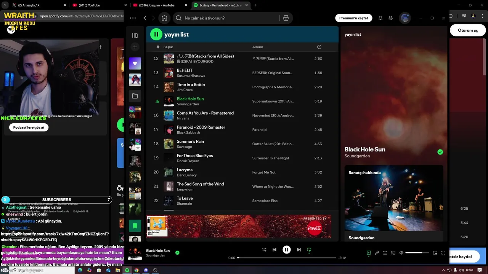This screenshot has height=274, width=488.
Task: Switch to the (2016) Joaquim - YouTube tab
Action: tap(159, 5)
